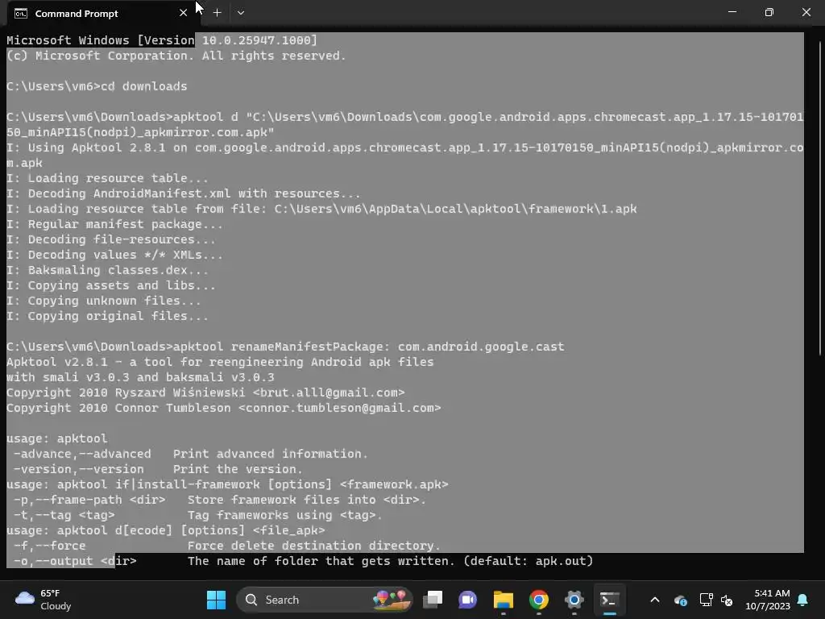Select the Terminal icon in taskbar
The width and height of the screenshot is (825, 619).
[609, 600]
